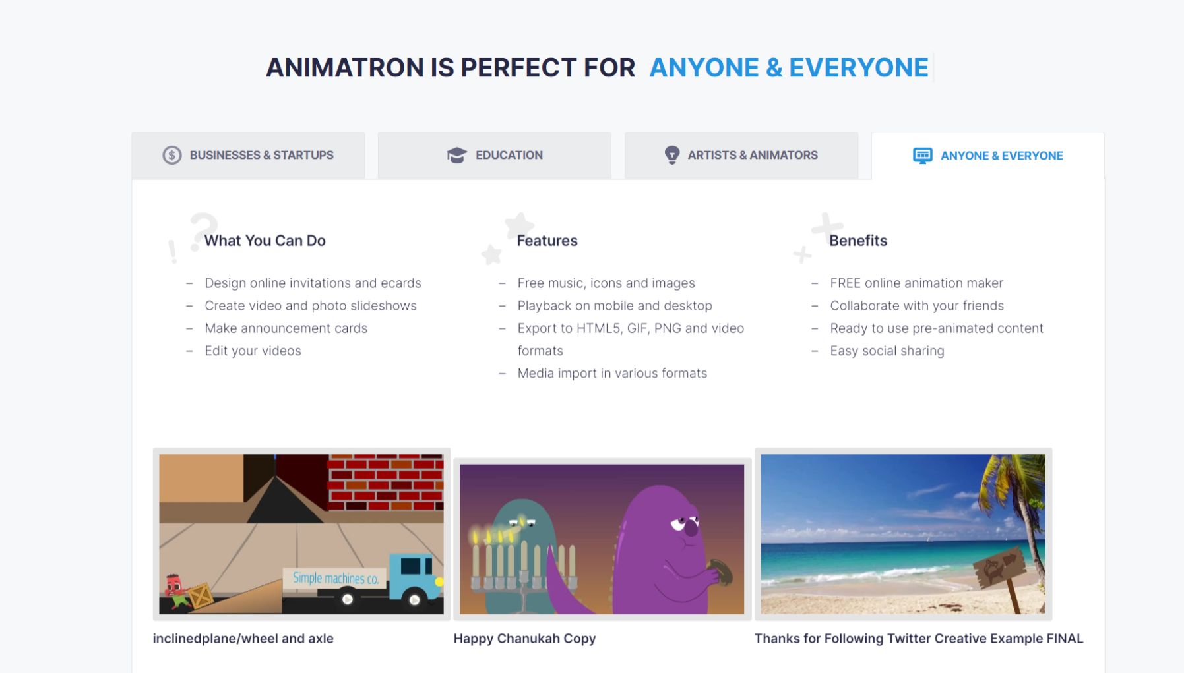
Task: Switch to the Education tab
Action: pyautogui.click(x=495, y=155)
